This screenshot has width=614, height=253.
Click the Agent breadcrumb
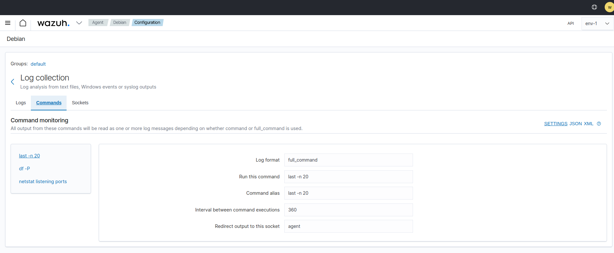pos(98,23)
